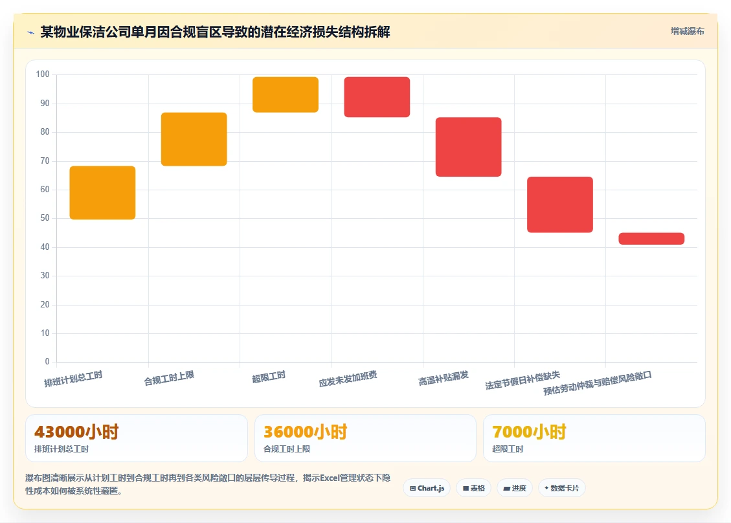Click the x-axis label 应发未发加班费
Viewport: 731px width, 523px height.
[x=348, y=379]
